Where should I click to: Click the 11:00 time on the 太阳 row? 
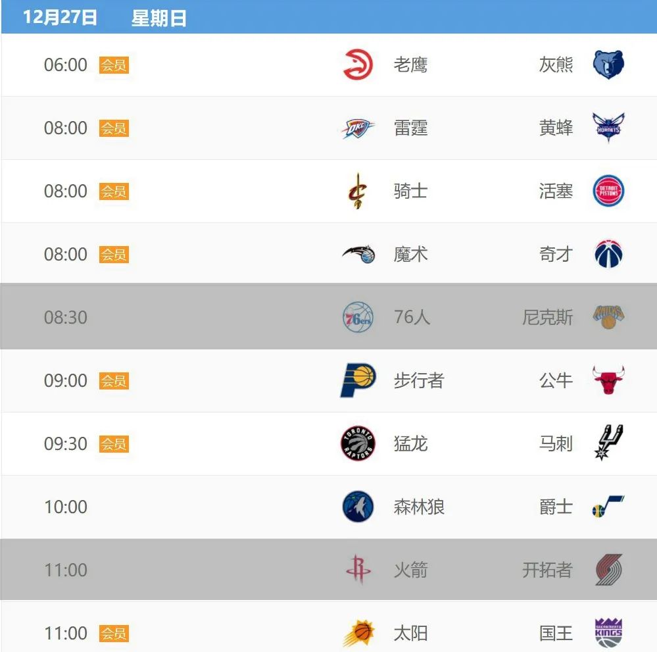coord(65,633)
